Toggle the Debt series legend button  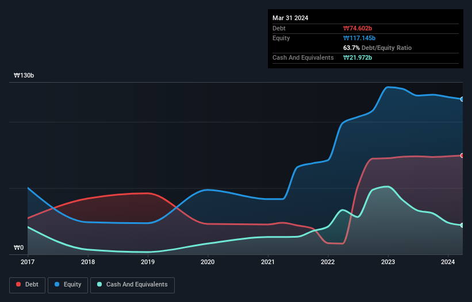pos(28,285)
